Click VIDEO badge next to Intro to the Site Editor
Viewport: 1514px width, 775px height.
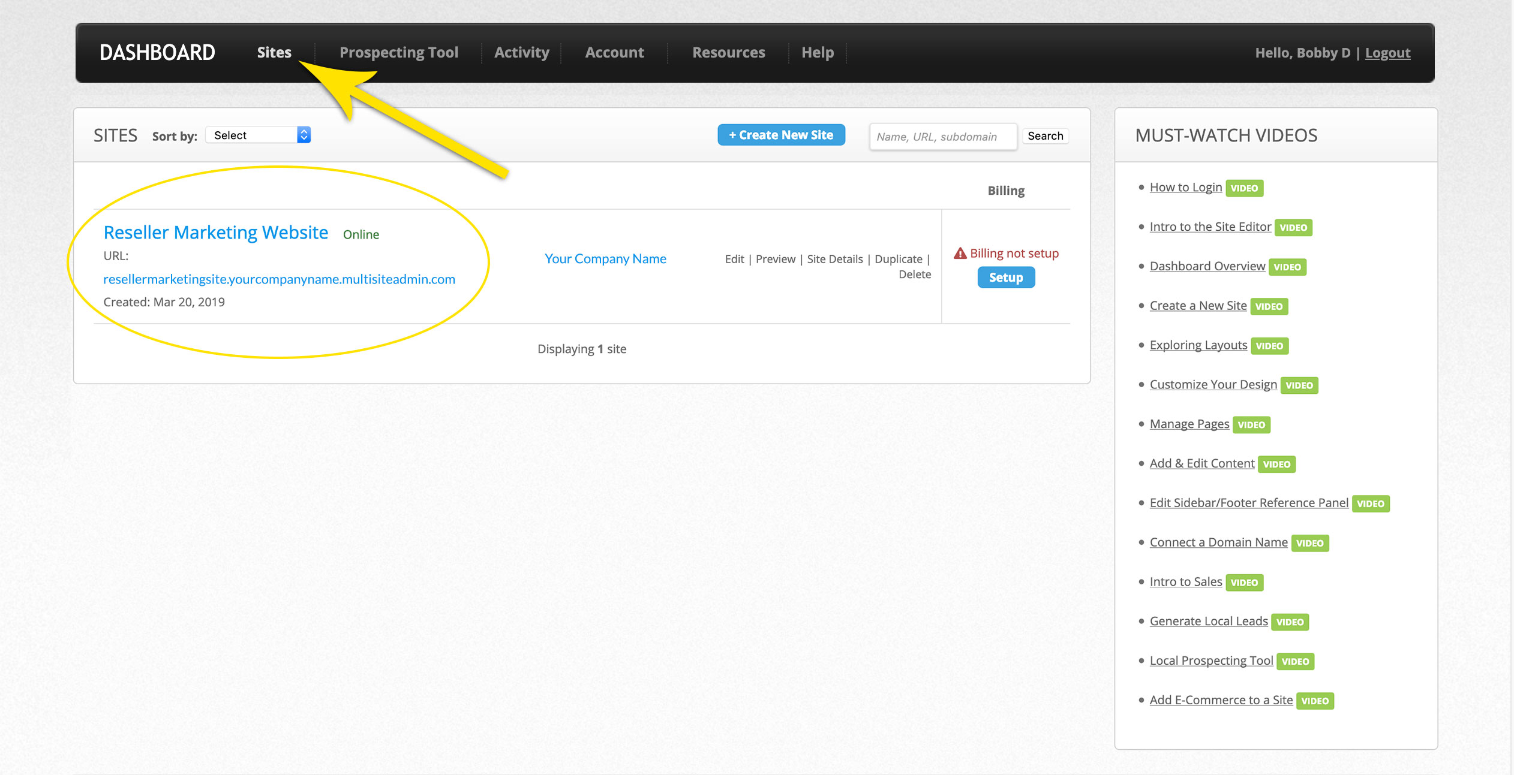tap(1293, 228)
